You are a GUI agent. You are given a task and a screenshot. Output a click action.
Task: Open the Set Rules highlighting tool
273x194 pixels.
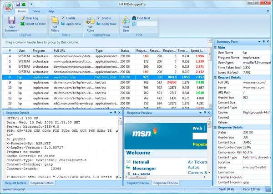90,24
